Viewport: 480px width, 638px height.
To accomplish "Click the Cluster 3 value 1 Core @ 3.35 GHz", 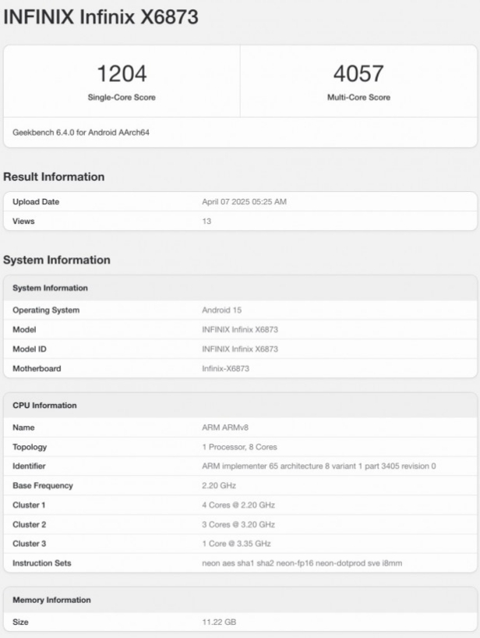I will click(236, 544).
